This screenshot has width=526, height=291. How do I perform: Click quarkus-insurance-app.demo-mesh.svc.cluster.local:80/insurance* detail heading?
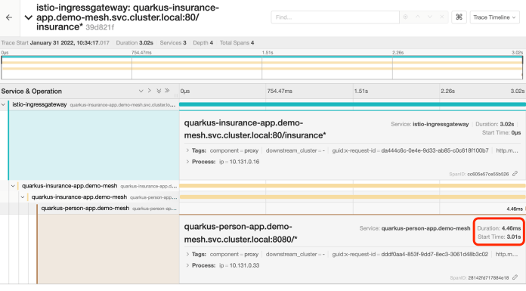255,129
